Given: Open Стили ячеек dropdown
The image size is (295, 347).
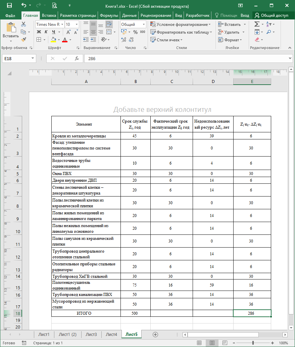Looking at the screenshot, I should 166,40.
